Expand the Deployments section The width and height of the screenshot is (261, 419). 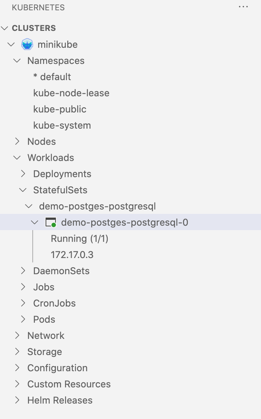(x=23, y=174)
